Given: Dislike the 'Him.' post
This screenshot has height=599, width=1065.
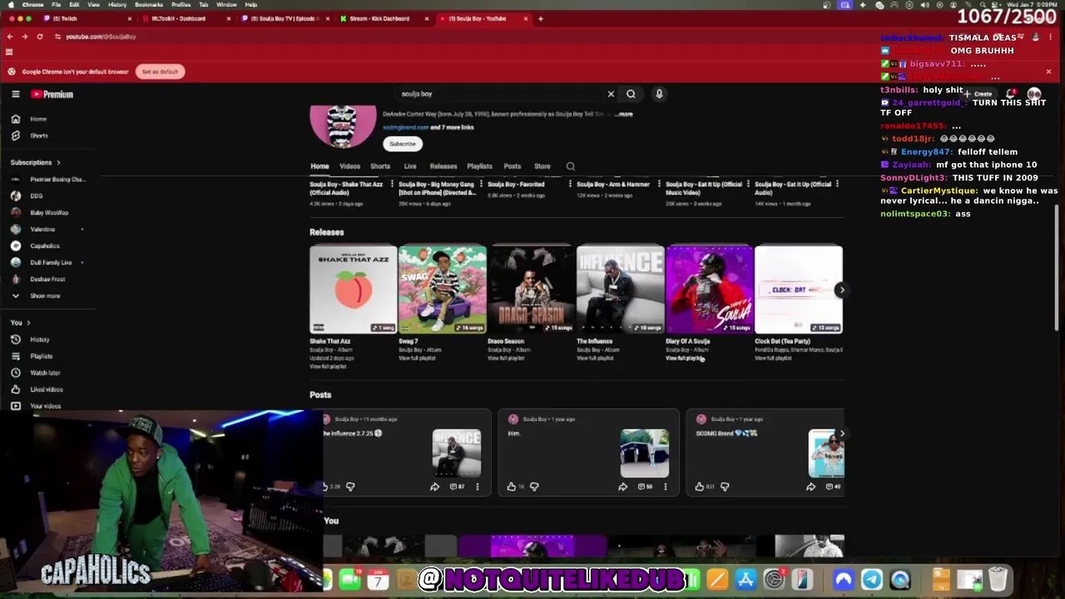Looking at the screenshot, I should tap(534, 487).
